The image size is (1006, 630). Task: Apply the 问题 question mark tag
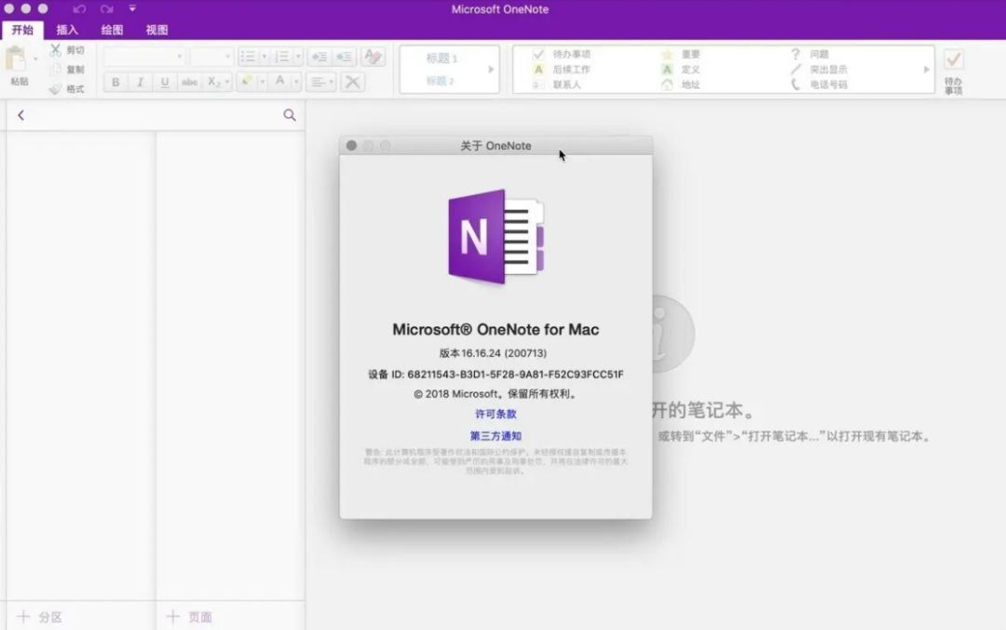pos(809,54)
